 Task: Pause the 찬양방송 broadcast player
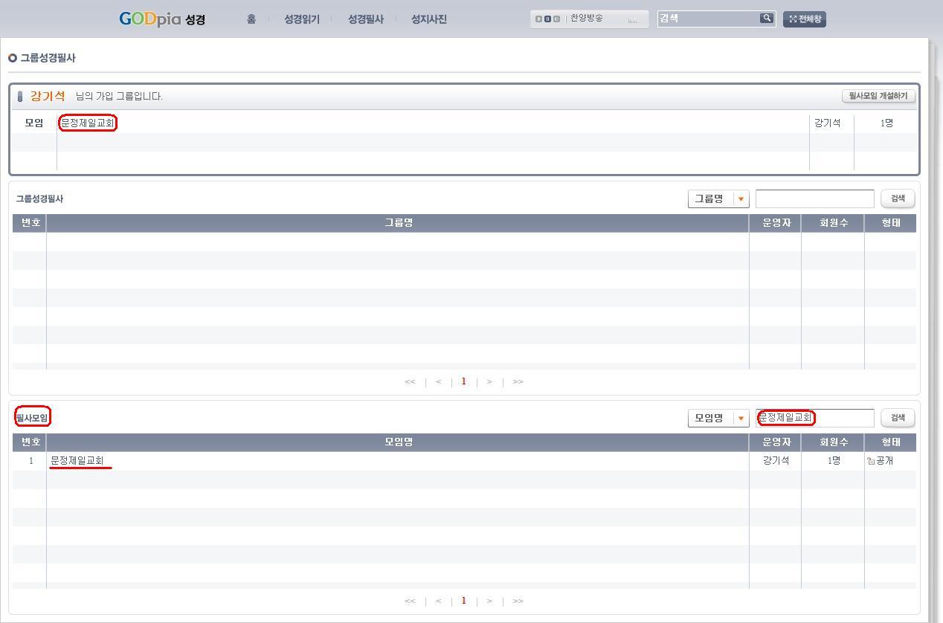pos(547,19)
